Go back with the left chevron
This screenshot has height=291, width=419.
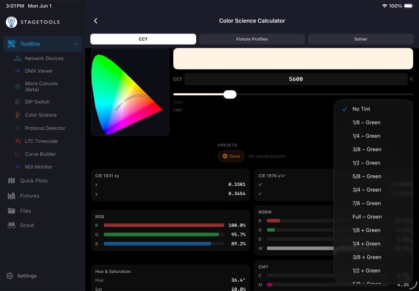coord(96,21)
